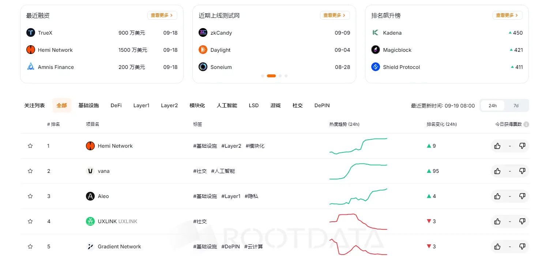Open the Daylight project via its logo
Screen dimensions: 557x256
[203, 50]
